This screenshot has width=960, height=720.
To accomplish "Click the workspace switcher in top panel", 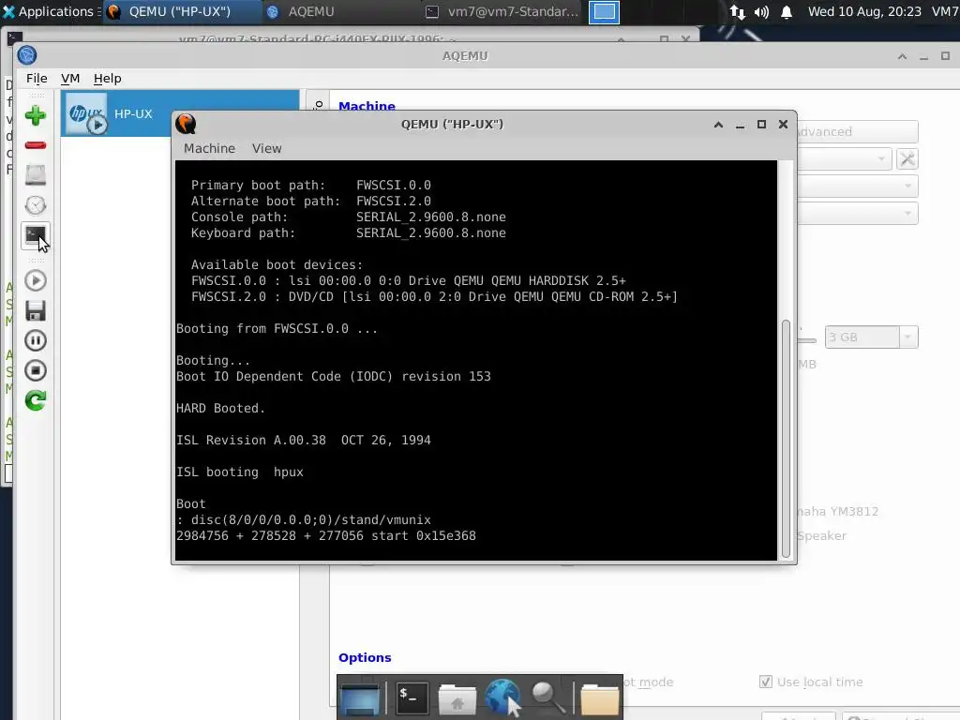I will click(x=604, y=11).
